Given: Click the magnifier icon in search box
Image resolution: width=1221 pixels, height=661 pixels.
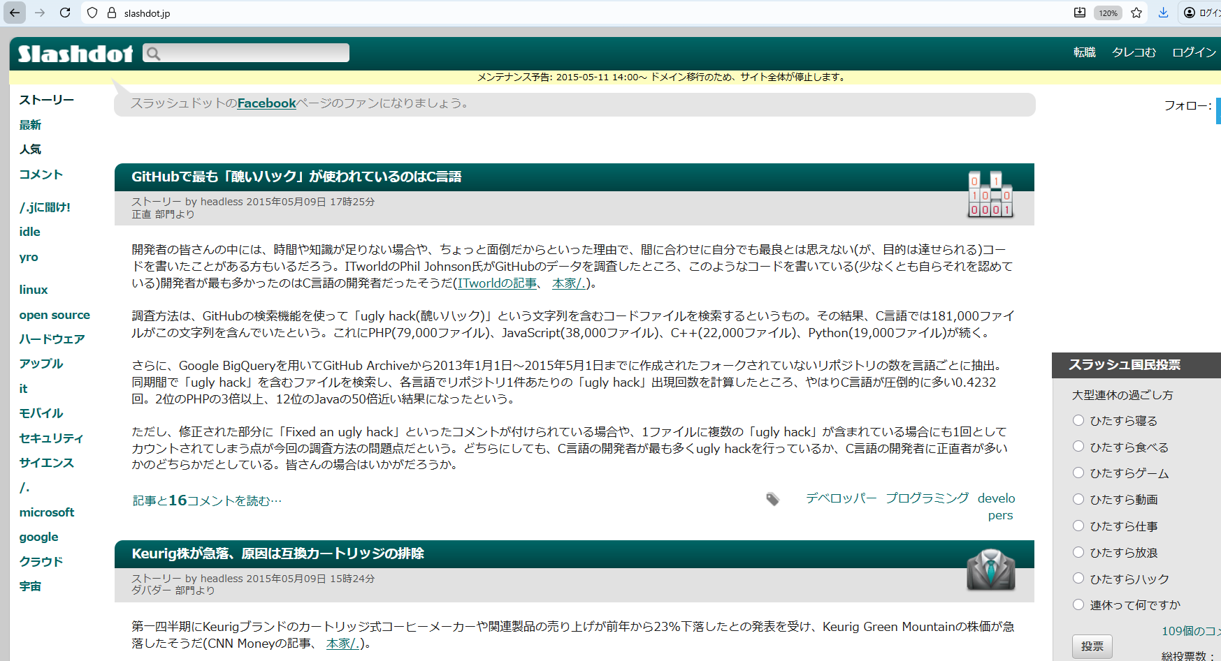Looking at the screenshot, I should point(154,54).
